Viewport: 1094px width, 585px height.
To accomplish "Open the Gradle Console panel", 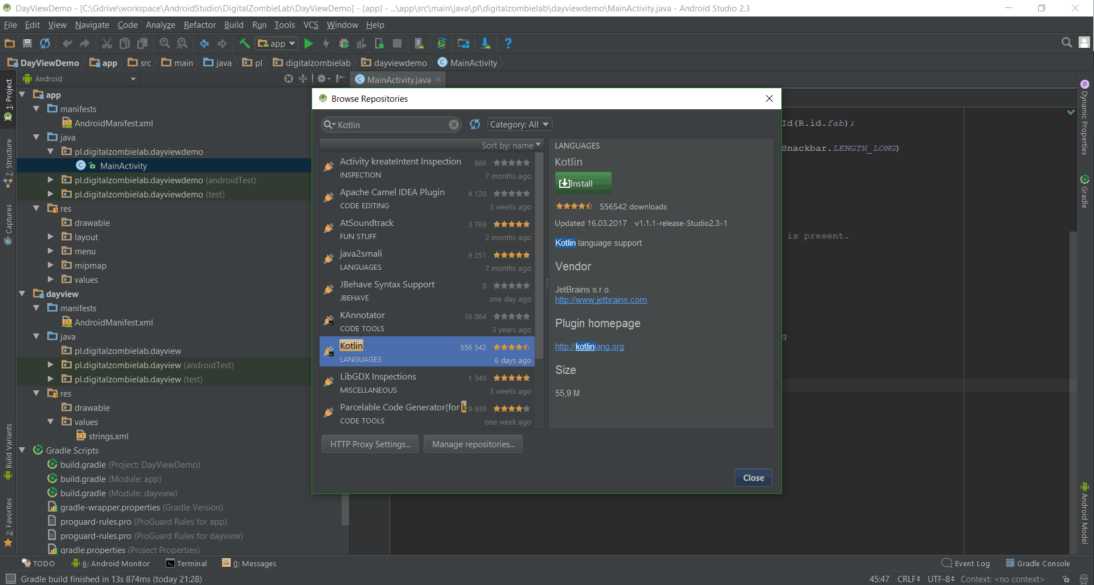I will (1038, 563).
